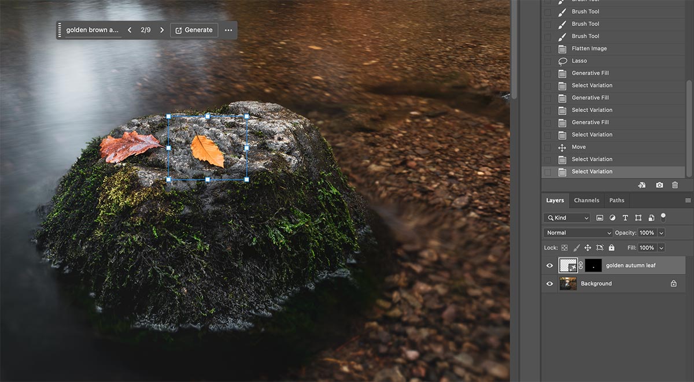Click the camera icon to create snapshot
This screenshot has height=382, width=694.
(659, 185)
